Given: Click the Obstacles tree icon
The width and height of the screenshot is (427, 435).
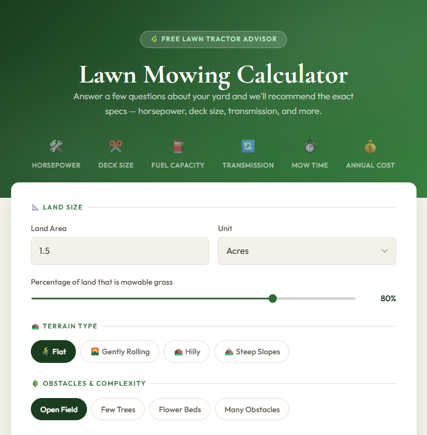Looking at the screenshot, I should coord(35,383).
